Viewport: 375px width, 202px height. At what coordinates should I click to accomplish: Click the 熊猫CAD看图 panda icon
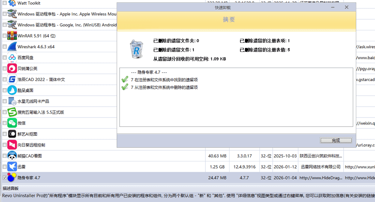coord(12,156)
